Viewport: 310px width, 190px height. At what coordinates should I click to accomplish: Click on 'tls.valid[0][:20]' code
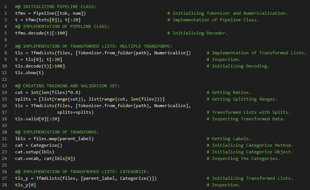[x=37, y=119]
